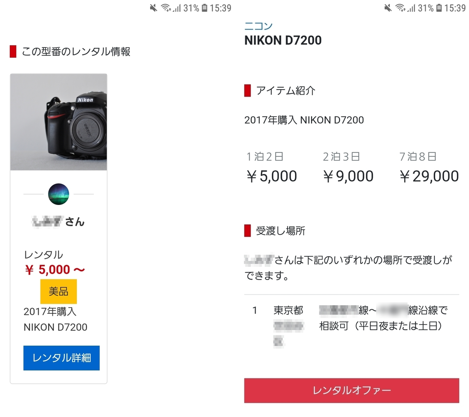Open the ニコン brand link
The width and height of the screenshot is (469, 417).
tap(258, 26)
